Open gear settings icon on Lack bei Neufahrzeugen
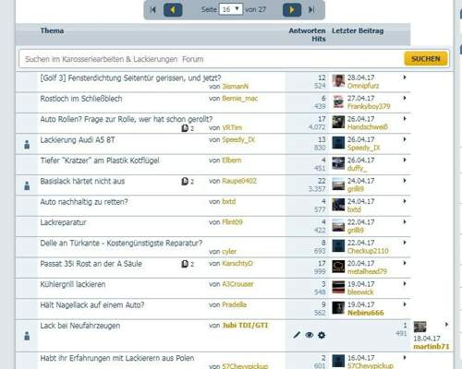Screen dimensions: 462x369 tap(322, 335)
